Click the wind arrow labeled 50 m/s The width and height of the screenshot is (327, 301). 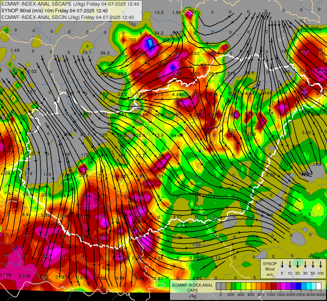coord(313,265)
